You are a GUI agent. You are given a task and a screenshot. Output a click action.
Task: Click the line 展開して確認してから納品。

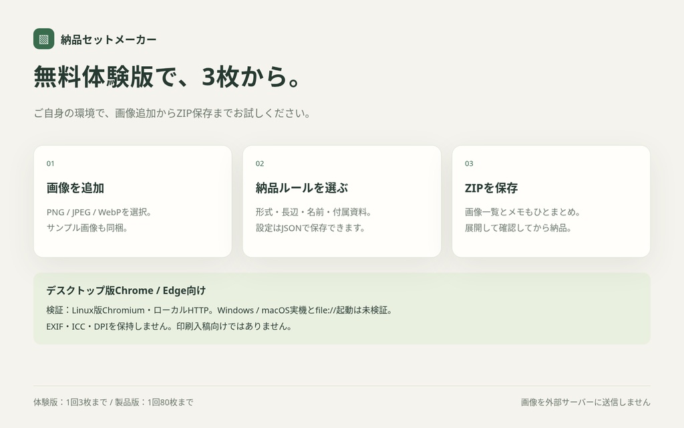pyautogui.click(x=518, y=228)
